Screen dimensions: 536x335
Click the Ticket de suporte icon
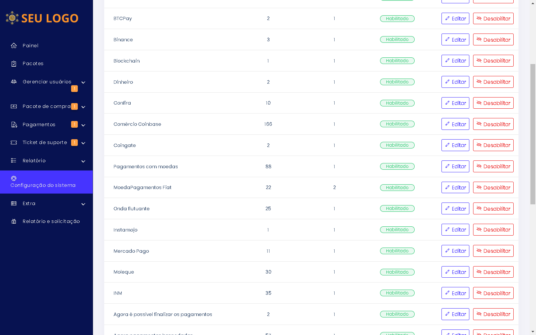click(14, 143)
